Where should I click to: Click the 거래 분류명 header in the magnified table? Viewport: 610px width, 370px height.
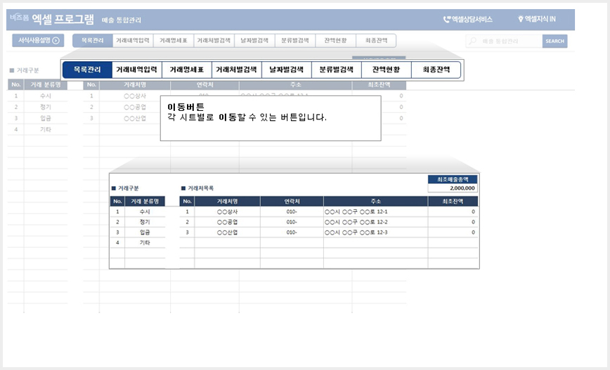coord(145,201)
